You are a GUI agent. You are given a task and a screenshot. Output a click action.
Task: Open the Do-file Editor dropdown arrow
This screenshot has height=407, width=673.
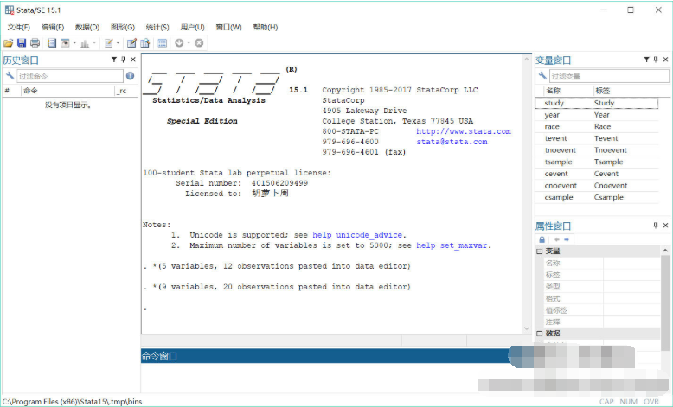[x=119, y=43]
